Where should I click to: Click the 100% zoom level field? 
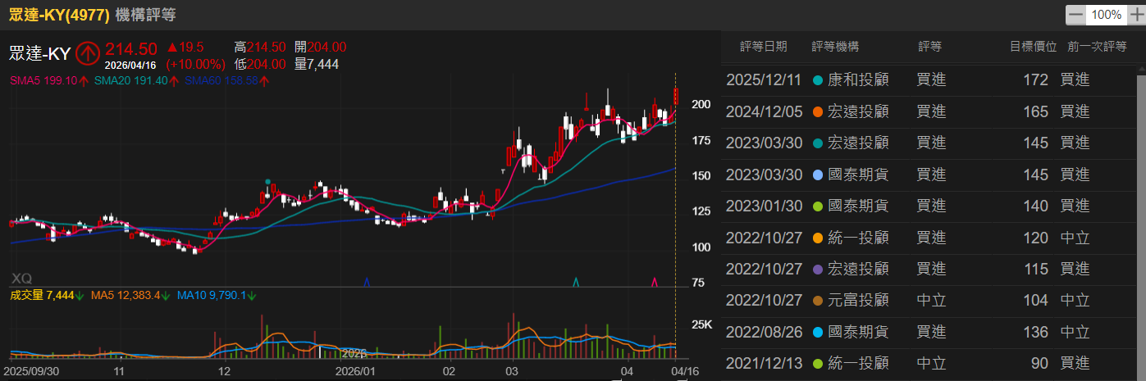(1106, 15)
